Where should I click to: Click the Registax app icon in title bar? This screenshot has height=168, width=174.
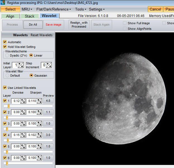click(x=3, y=3)
